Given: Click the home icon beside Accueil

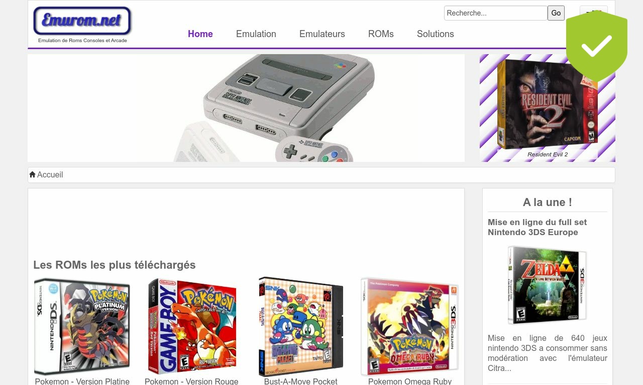Looking at the screenshot, I should click(32, 174).
